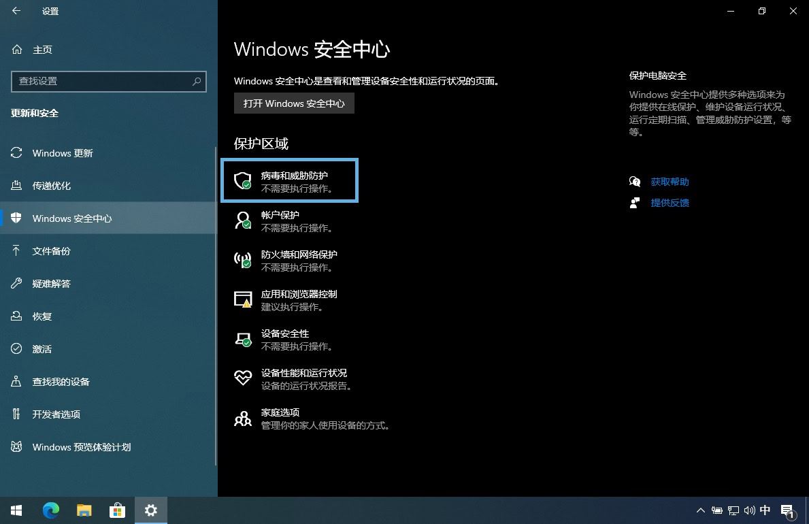The height and width of the screenshot is (524, 809).
Task: Select Windows 预览体验计划 in the sidebar
Action: pos(109,446)
